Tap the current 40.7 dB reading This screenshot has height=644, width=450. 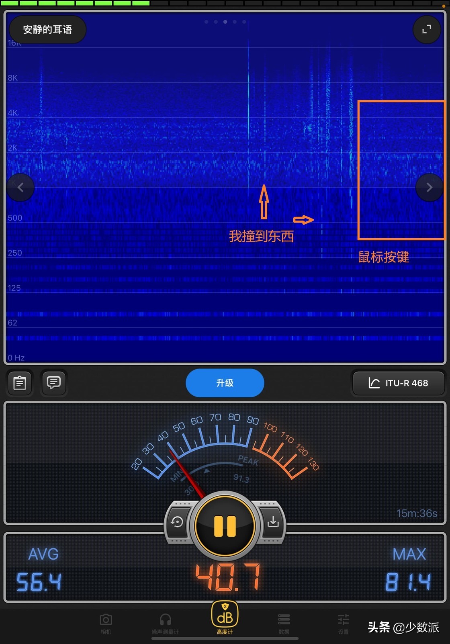pyautogui.click(x=228, y=578)
